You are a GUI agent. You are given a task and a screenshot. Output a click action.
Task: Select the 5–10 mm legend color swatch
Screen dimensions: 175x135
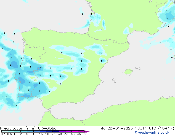point(30,131)
